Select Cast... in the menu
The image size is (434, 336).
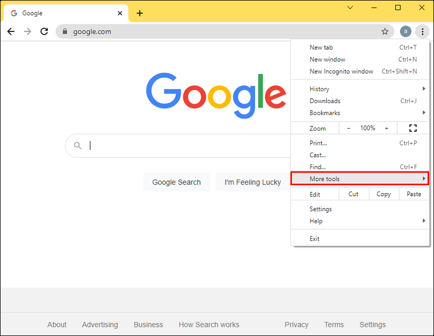360,155
